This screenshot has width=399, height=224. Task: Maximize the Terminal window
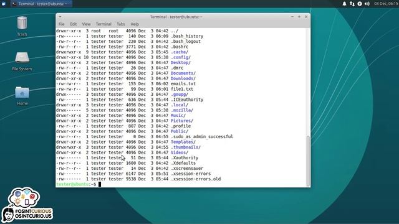pyautogui.click(x=299, y=17)
